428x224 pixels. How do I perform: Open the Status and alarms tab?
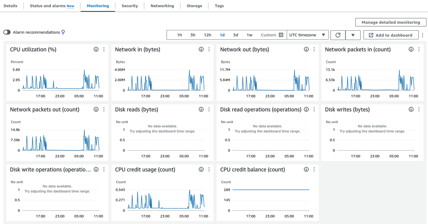[x=52, y=6]
